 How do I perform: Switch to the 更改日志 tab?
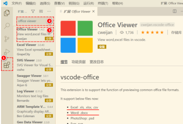(x=97, y=62)
